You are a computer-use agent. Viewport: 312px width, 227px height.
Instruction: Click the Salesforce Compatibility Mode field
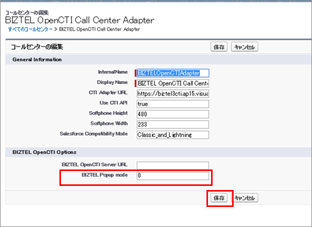coord(173,135)
